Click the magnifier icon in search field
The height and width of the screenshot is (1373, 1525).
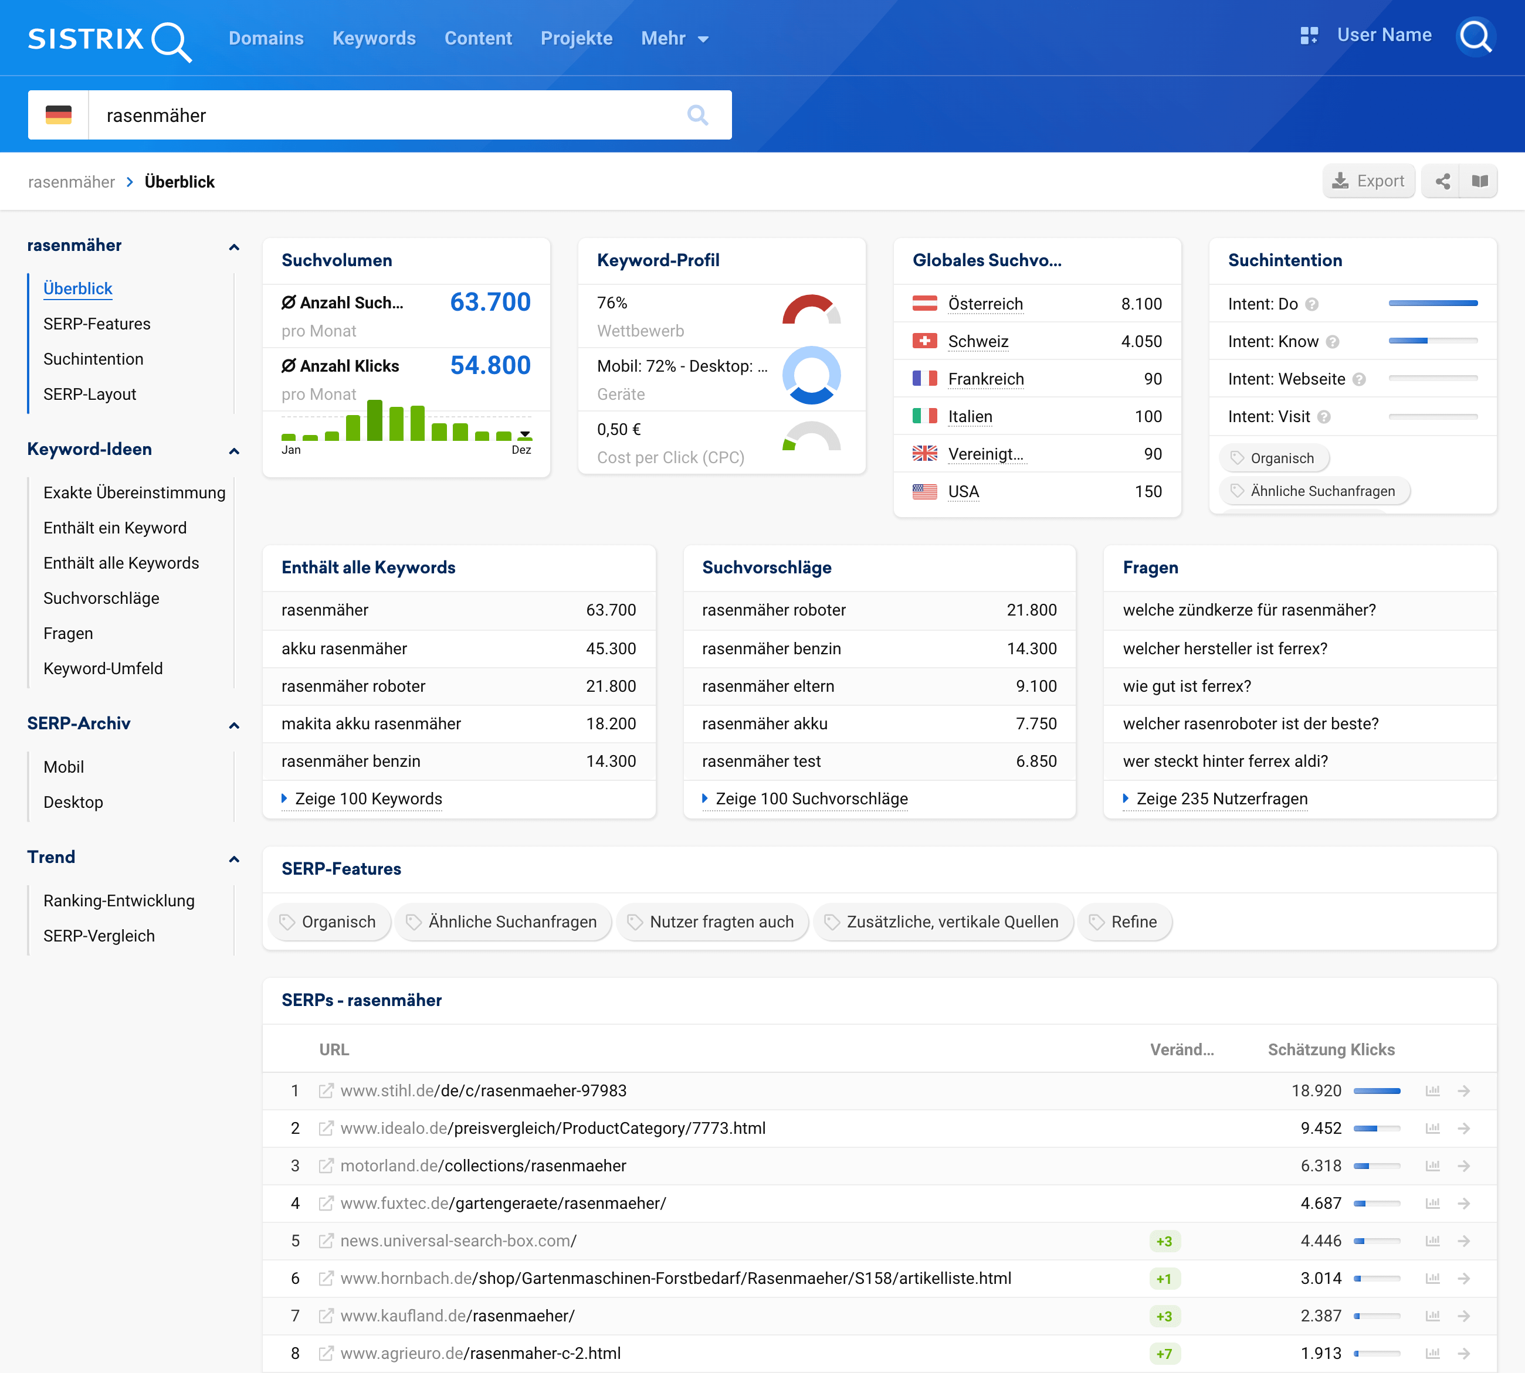[697, 115]
